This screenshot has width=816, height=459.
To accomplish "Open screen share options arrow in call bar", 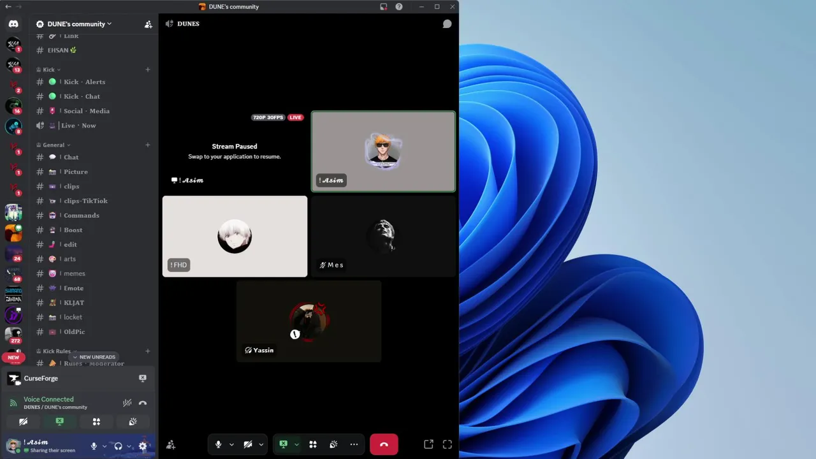I will [x=296, y=444].
